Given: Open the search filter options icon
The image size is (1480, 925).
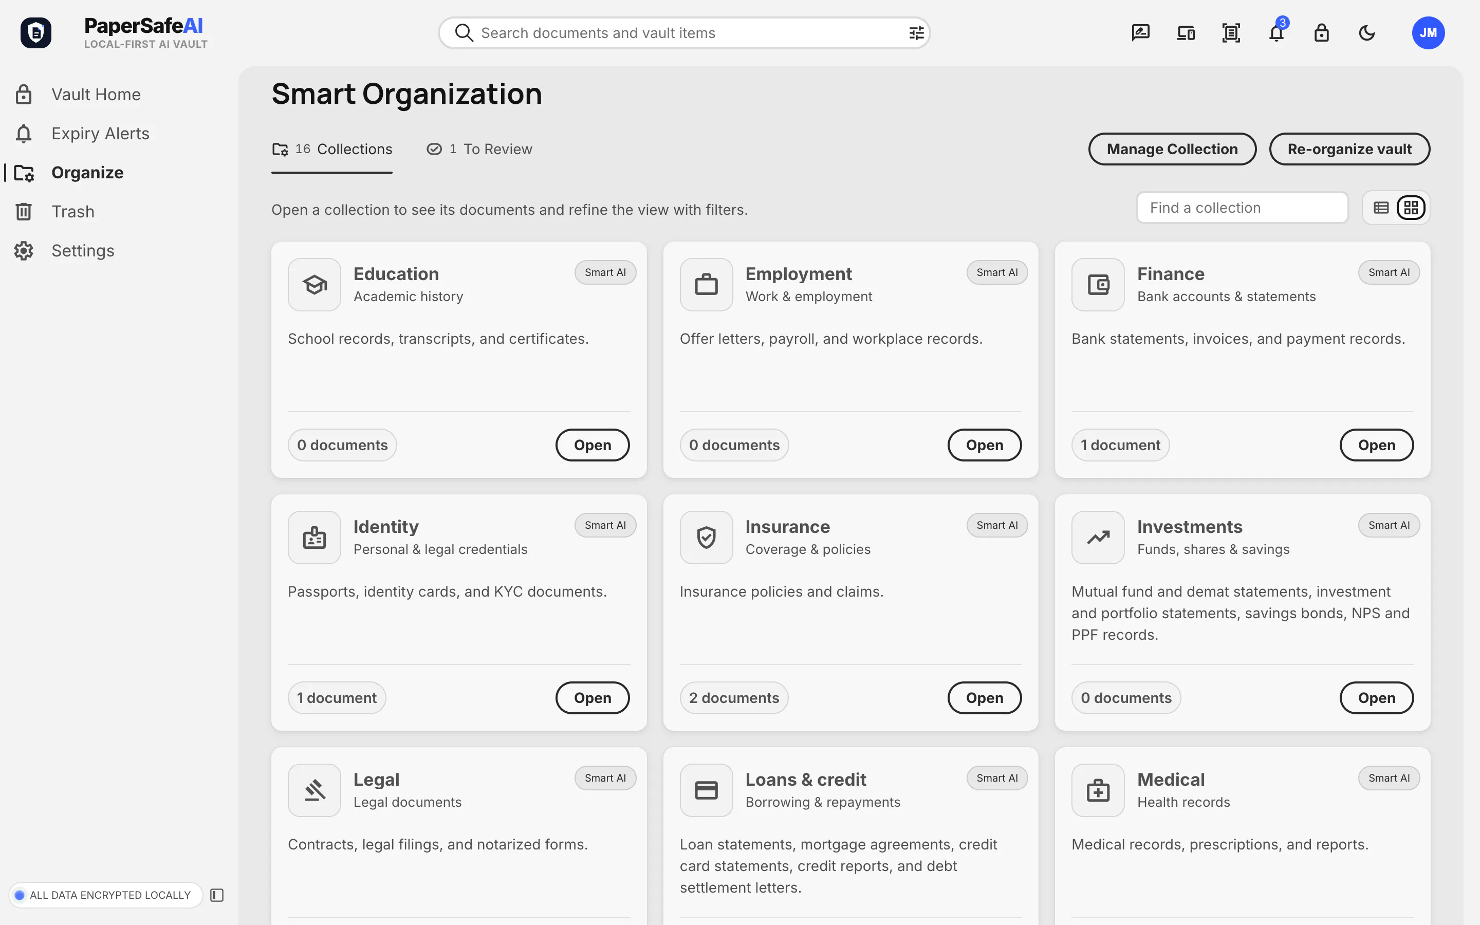Looking at the screenshot, I should pos(916,33).
